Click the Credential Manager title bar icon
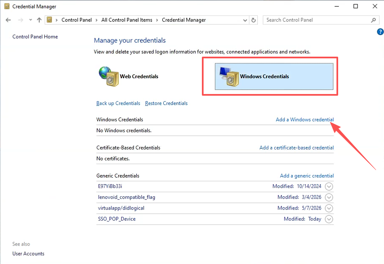 point(7,6)
